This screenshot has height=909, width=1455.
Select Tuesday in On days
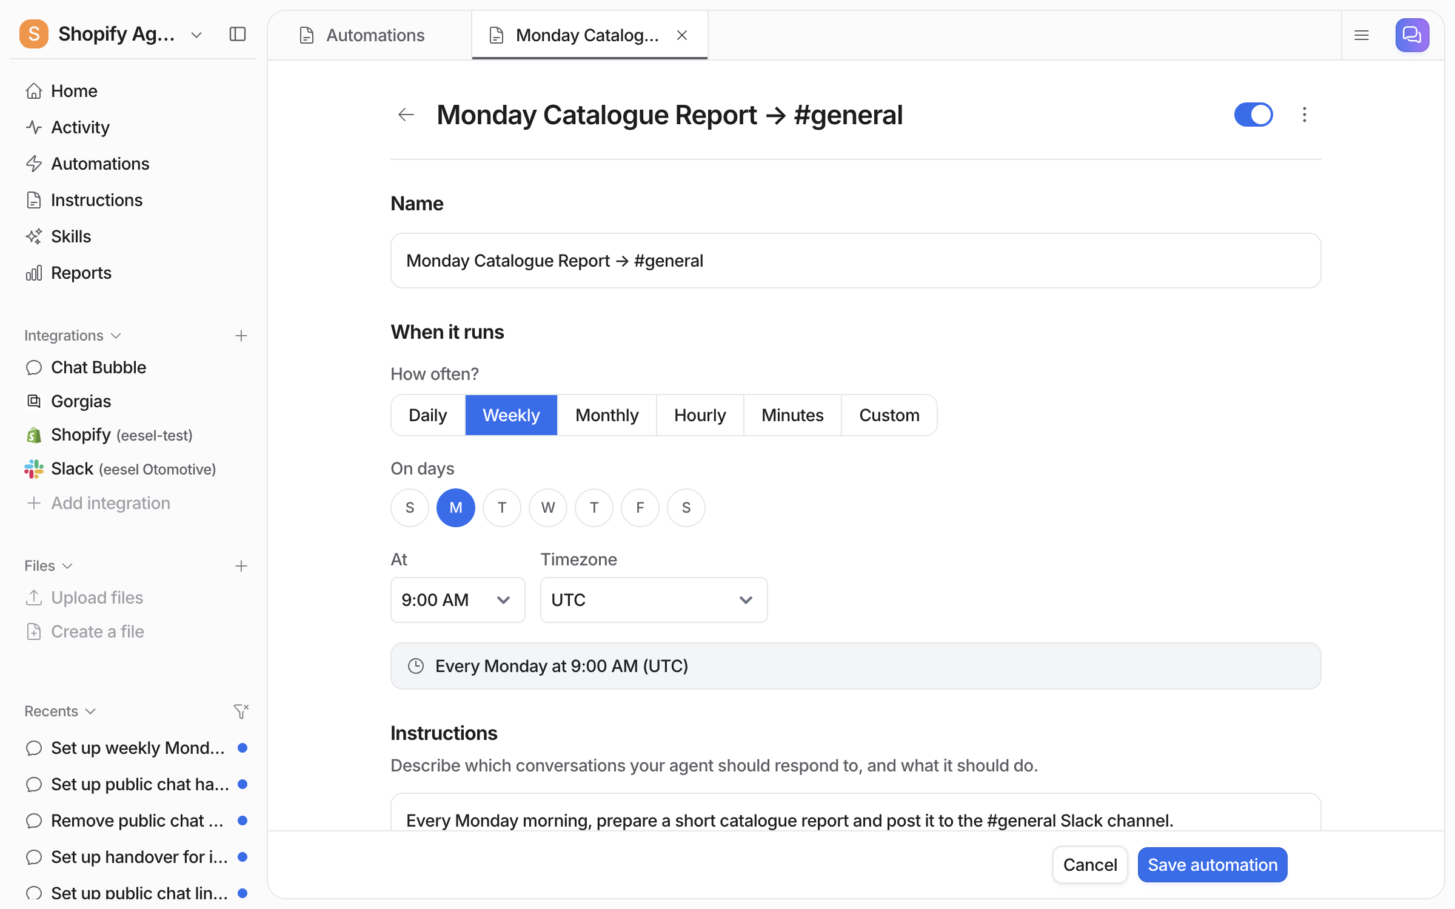point(502,508)
